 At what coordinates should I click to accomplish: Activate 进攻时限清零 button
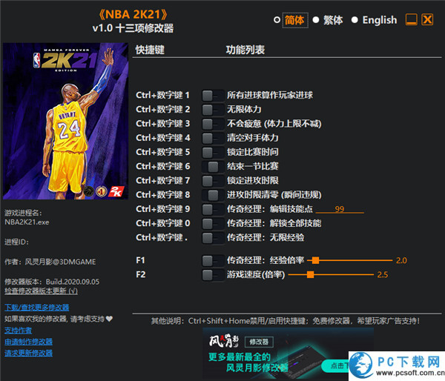click(x=213, y=195)
